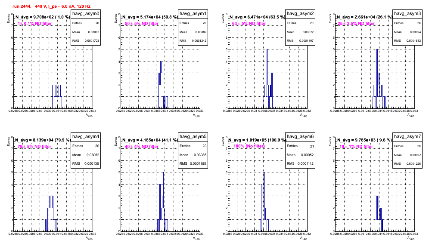
Task: Select the havg_asym3 stats box title
Action: point(407,13)
